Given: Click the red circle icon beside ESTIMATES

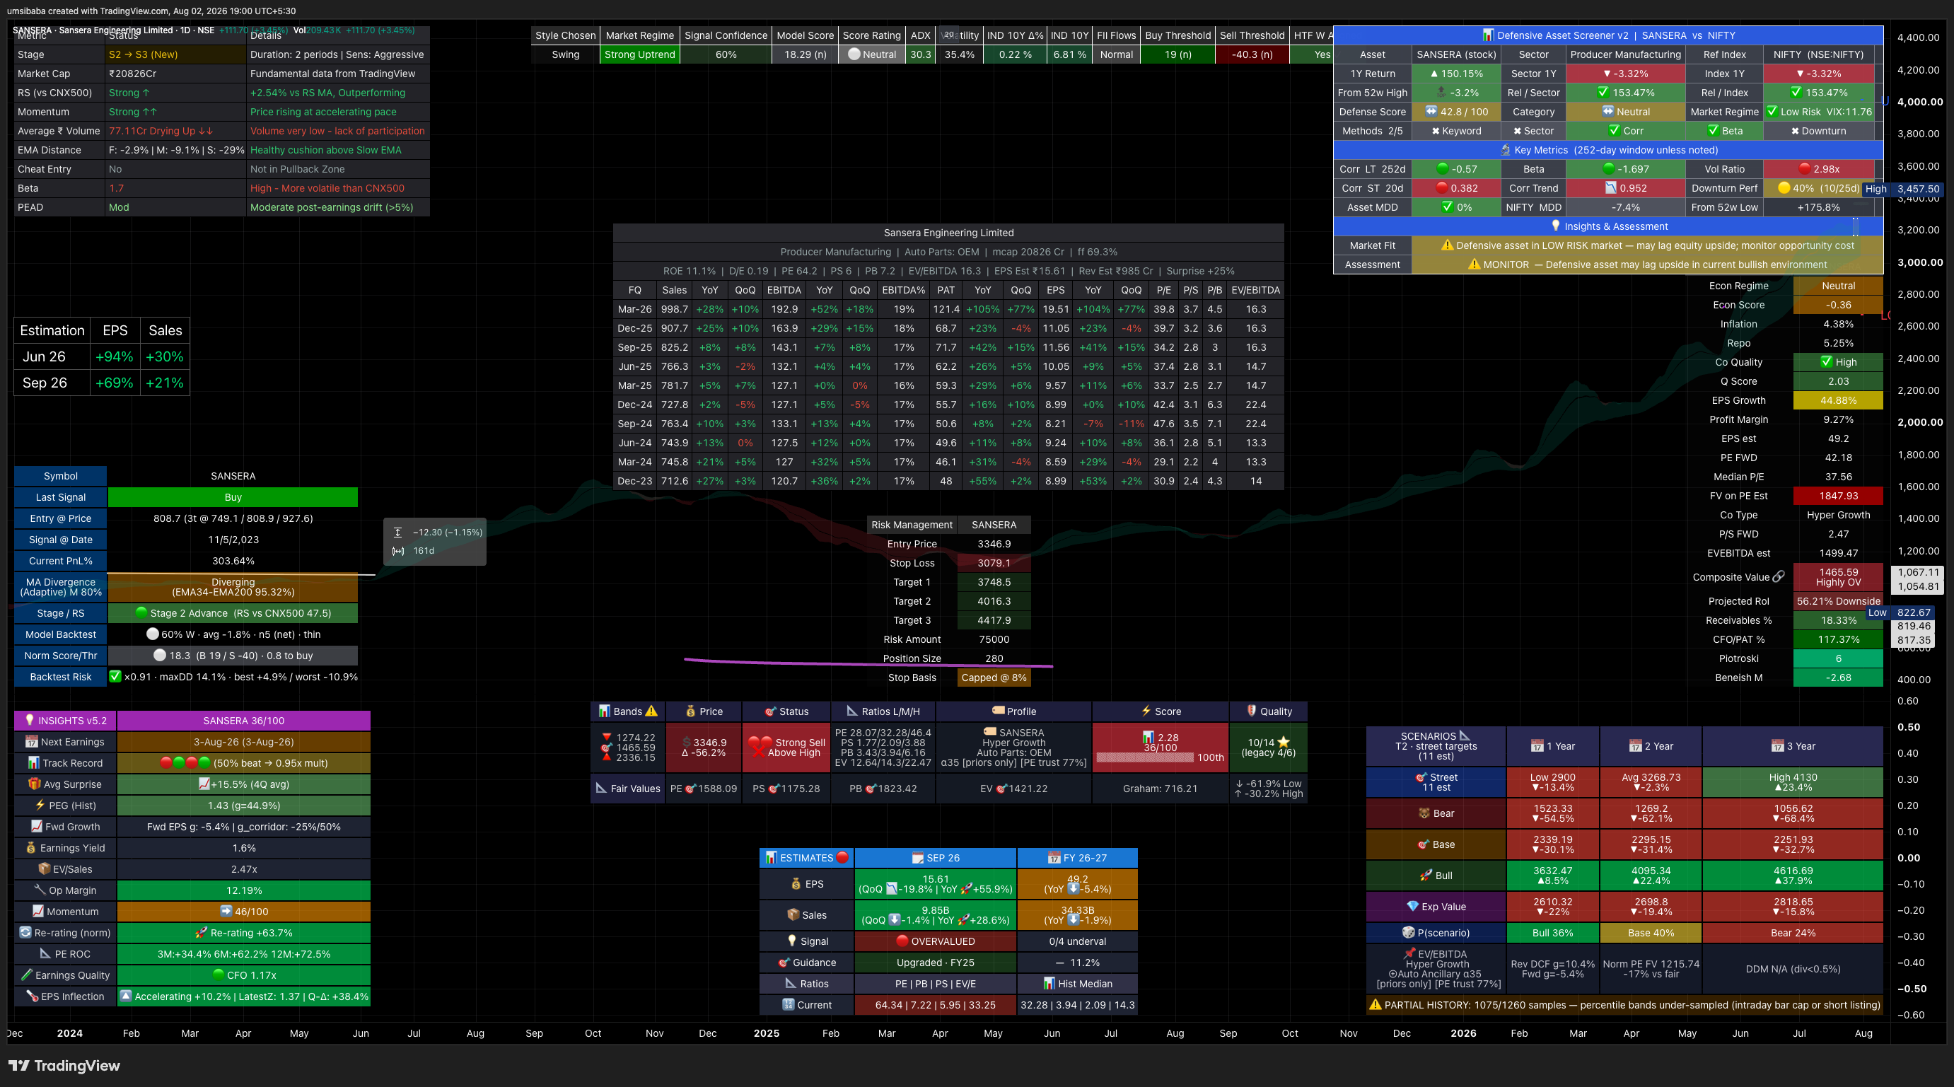Looking at the screenshot, I should tap(842, 857).
